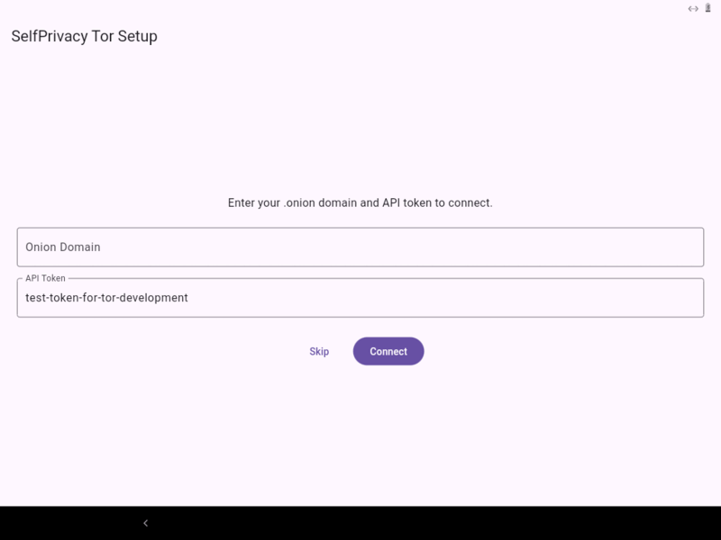The height and width of the screenshot is (540, 721).
Task: Click the battery status icon
Action: click(x=708, y=8)
